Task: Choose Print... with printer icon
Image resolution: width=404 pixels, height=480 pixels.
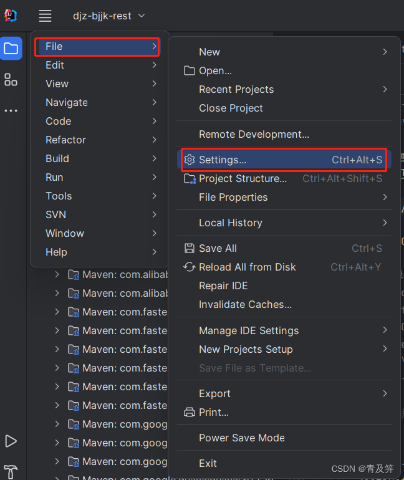Action: (x=284, y=411)
